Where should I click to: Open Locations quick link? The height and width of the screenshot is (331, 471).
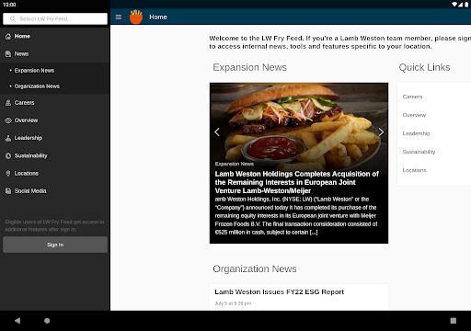(x=414, y=170)
